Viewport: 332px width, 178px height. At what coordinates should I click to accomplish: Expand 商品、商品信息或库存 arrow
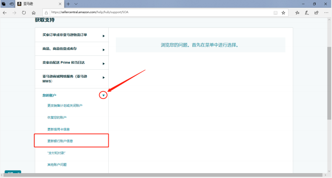(103, 50)
